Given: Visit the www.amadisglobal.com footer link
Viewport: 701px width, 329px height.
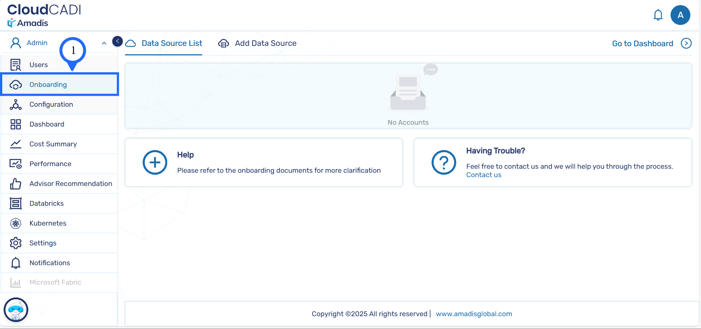Looking at the screenshot, I should pos(474,314).
